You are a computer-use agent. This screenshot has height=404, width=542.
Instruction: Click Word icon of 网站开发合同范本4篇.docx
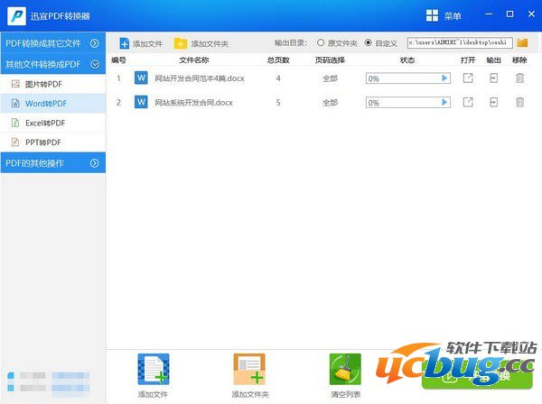(141, 78)
